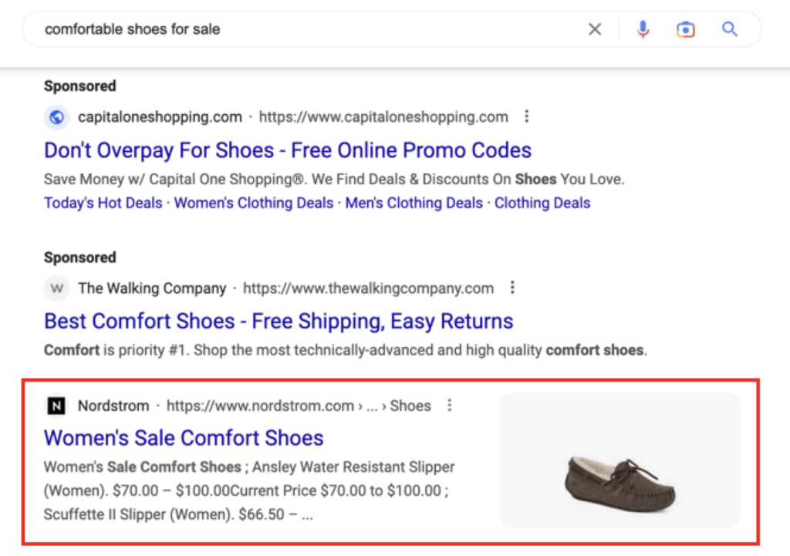Viewport: 790px width, 556px height.
Task: Click the capitaloneshopping.com favicon
Action: [56, 116]
